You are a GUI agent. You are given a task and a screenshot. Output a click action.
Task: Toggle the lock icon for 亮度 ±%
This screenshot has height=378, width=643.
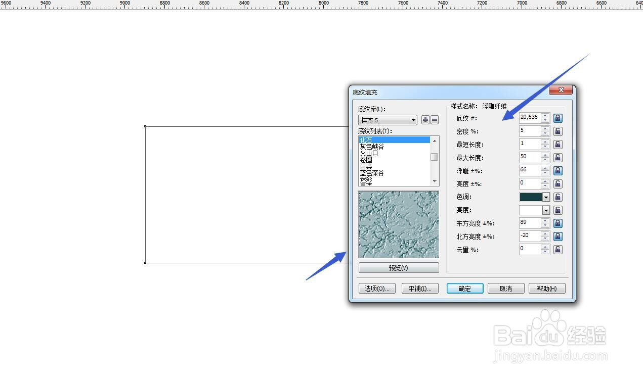[558, 184]
